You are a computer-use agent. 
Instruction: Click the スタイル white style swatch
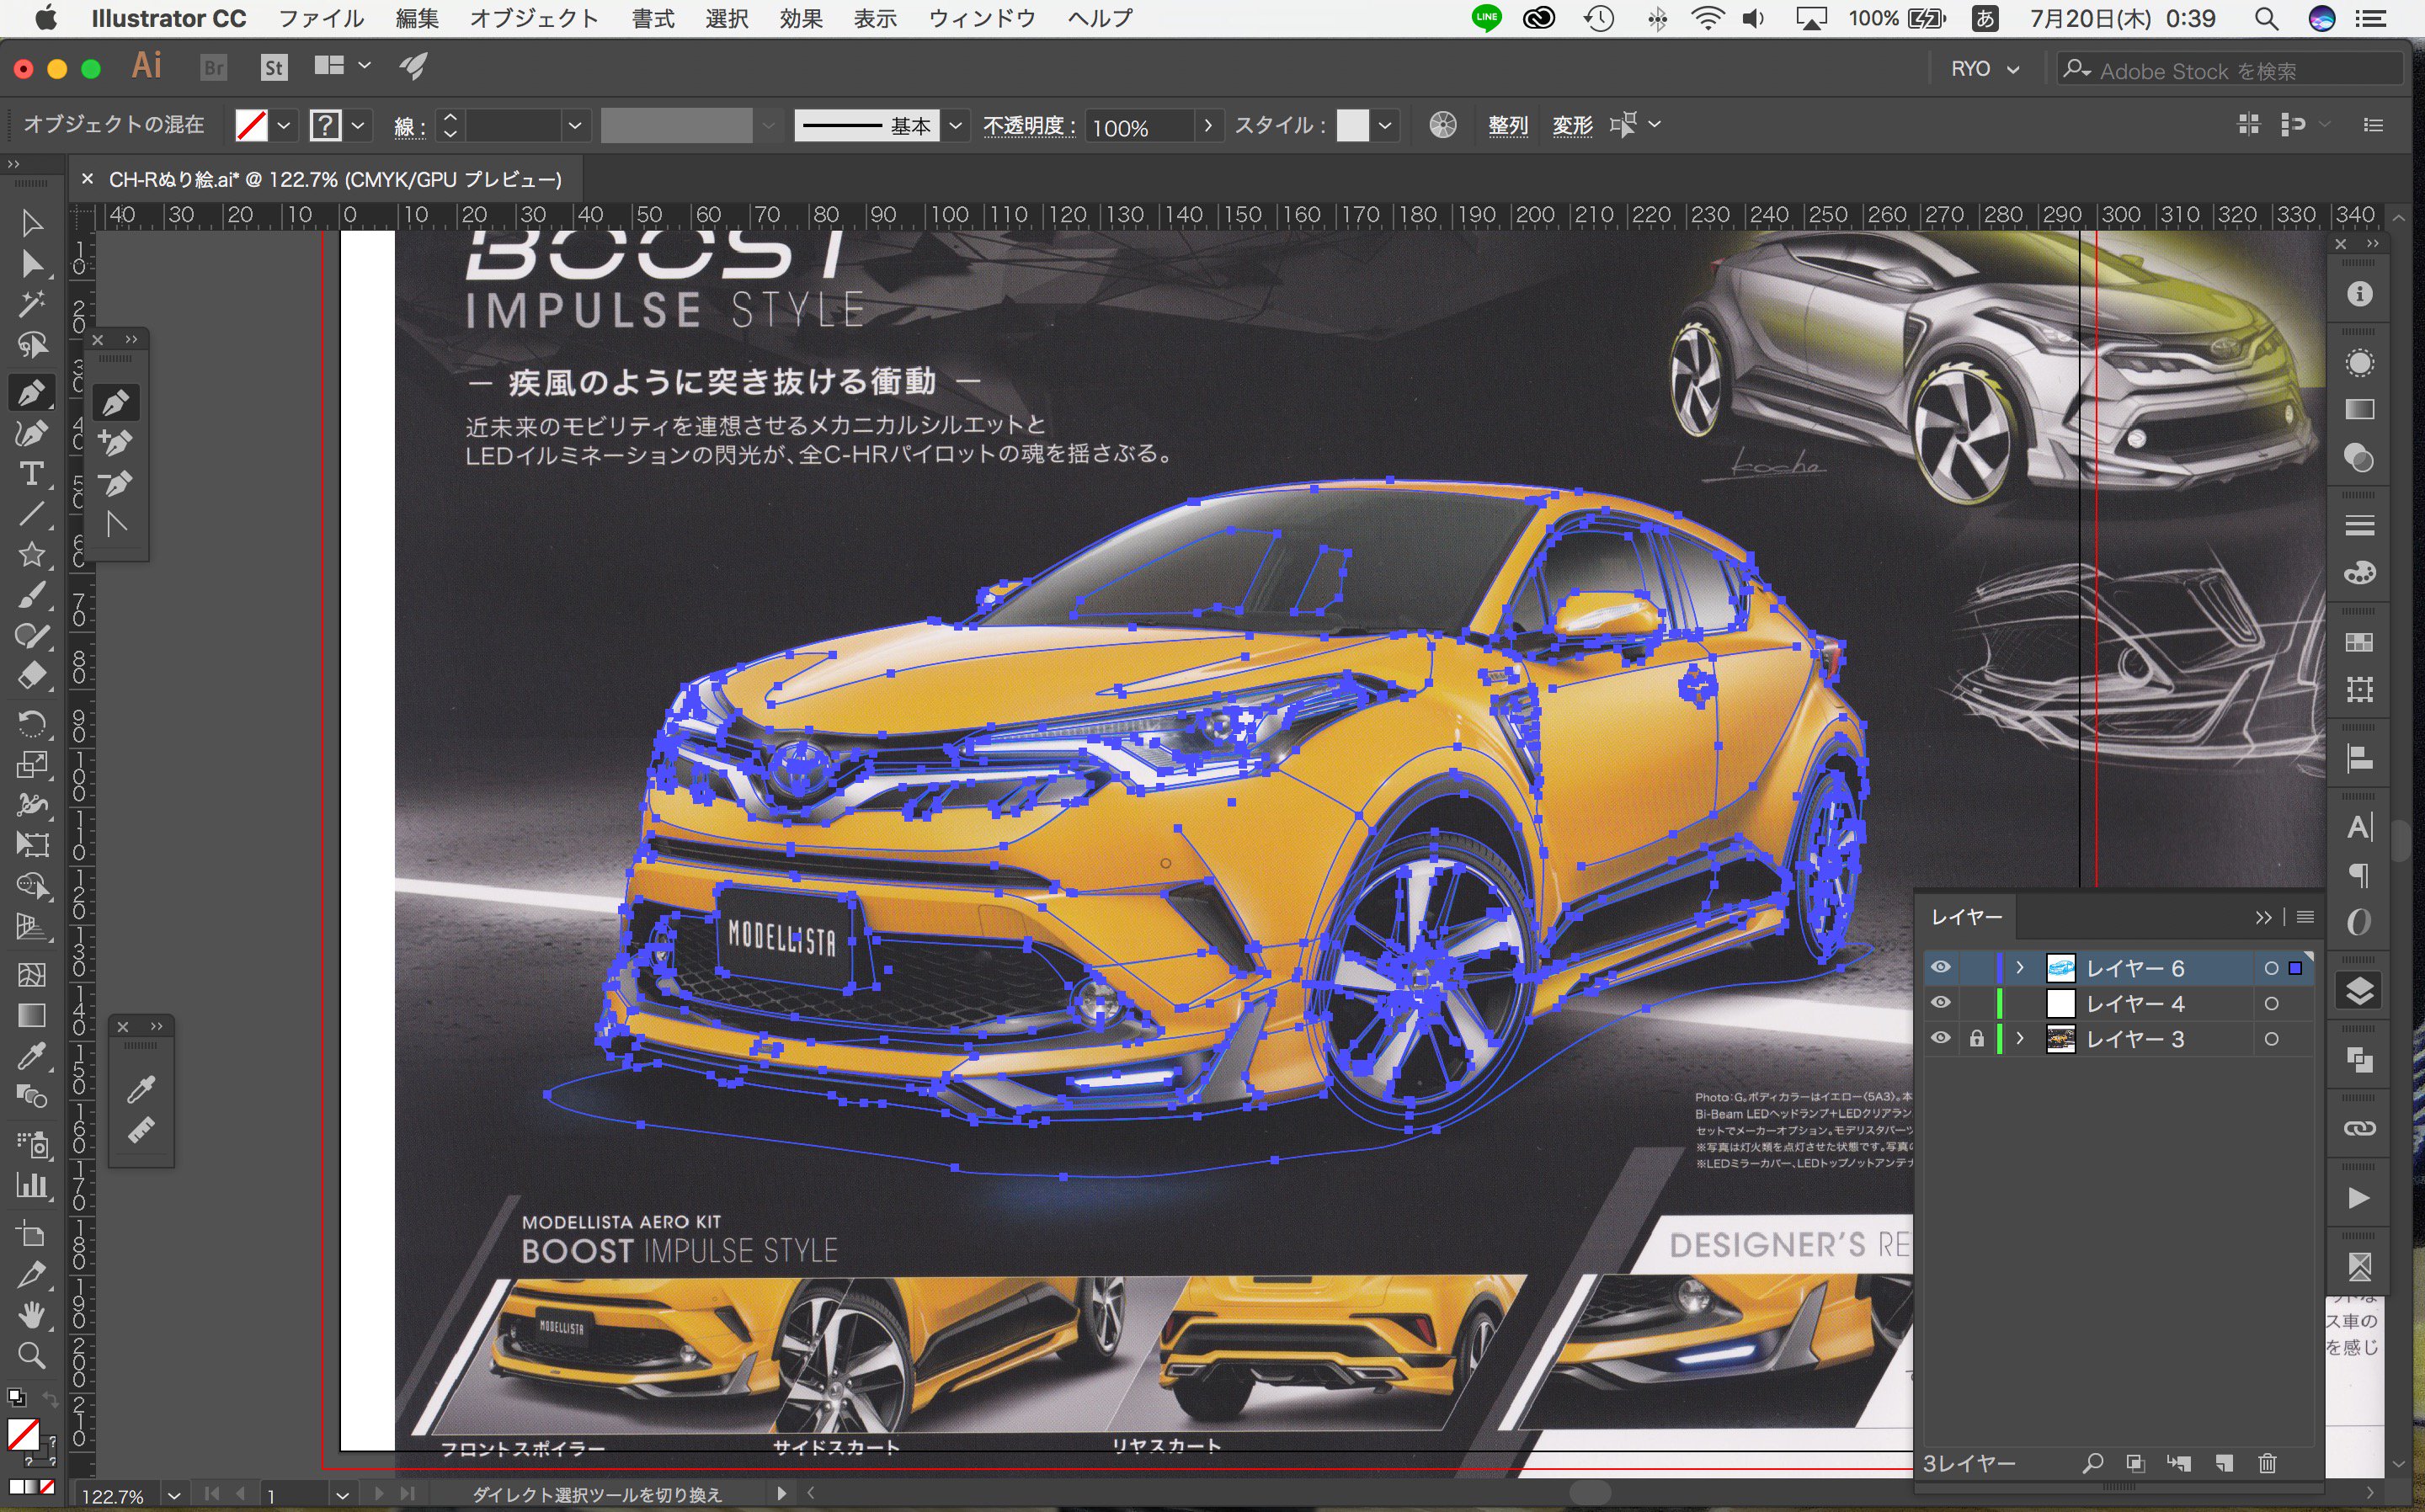coord(1352,125)
